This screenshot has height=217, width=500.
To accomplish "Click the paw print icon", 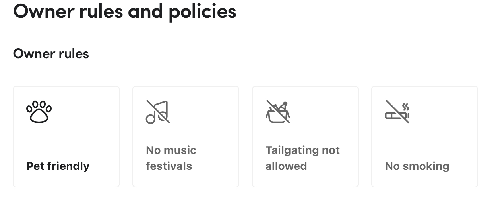I will coord(39,112).
